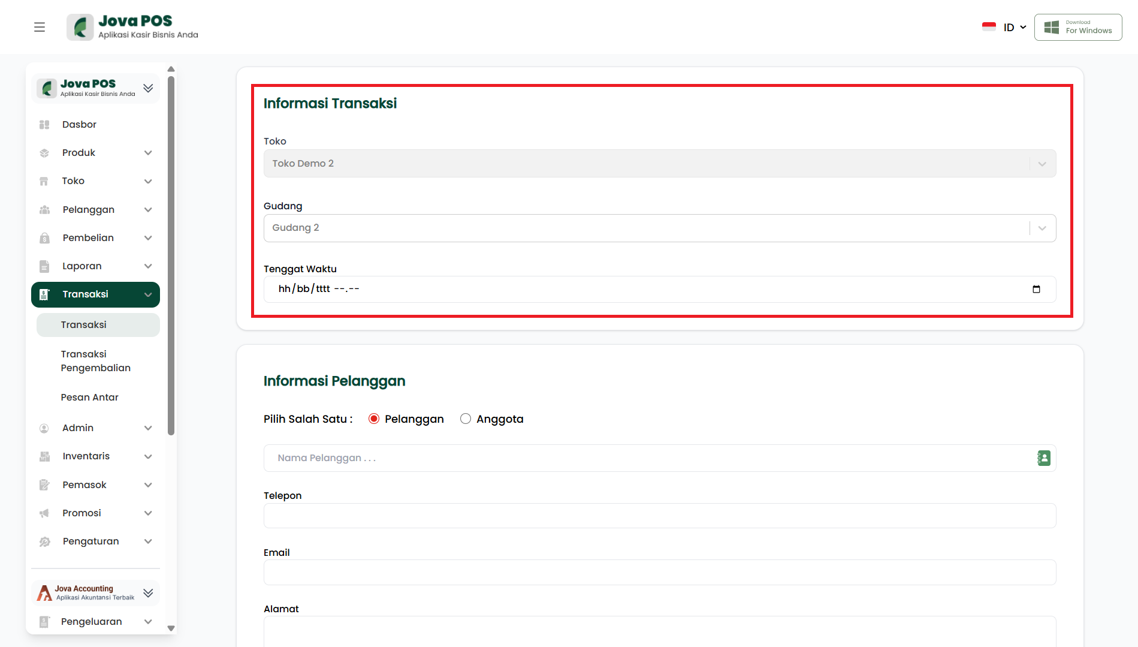Open the ID language dropdown
The width and height of the screenshot is (1138, 647).
(1015, 27)
